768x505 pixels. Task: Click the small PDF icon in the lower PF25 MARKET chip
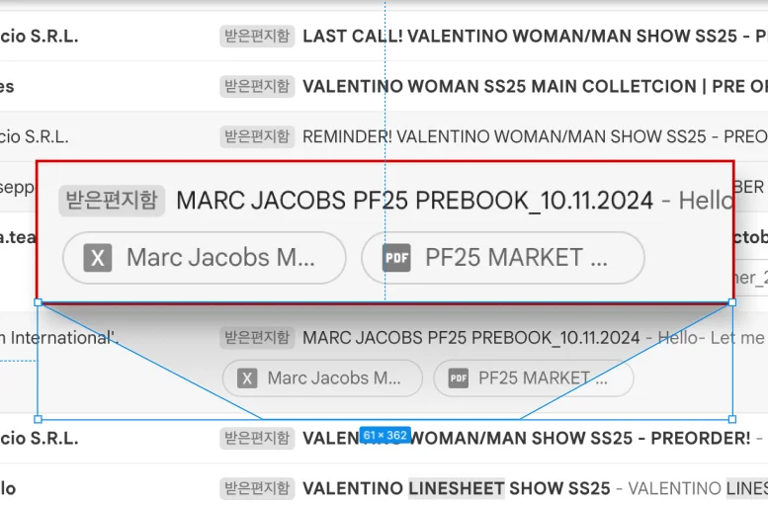pyautogui.click(x=459, y=379)
